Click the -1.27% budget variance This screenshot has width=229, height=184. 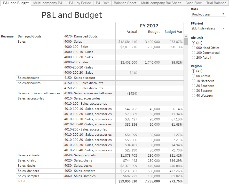(x=177, y=135)
